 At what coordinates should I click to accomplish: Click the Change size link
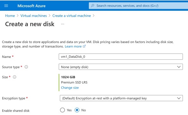coord(70,88)
